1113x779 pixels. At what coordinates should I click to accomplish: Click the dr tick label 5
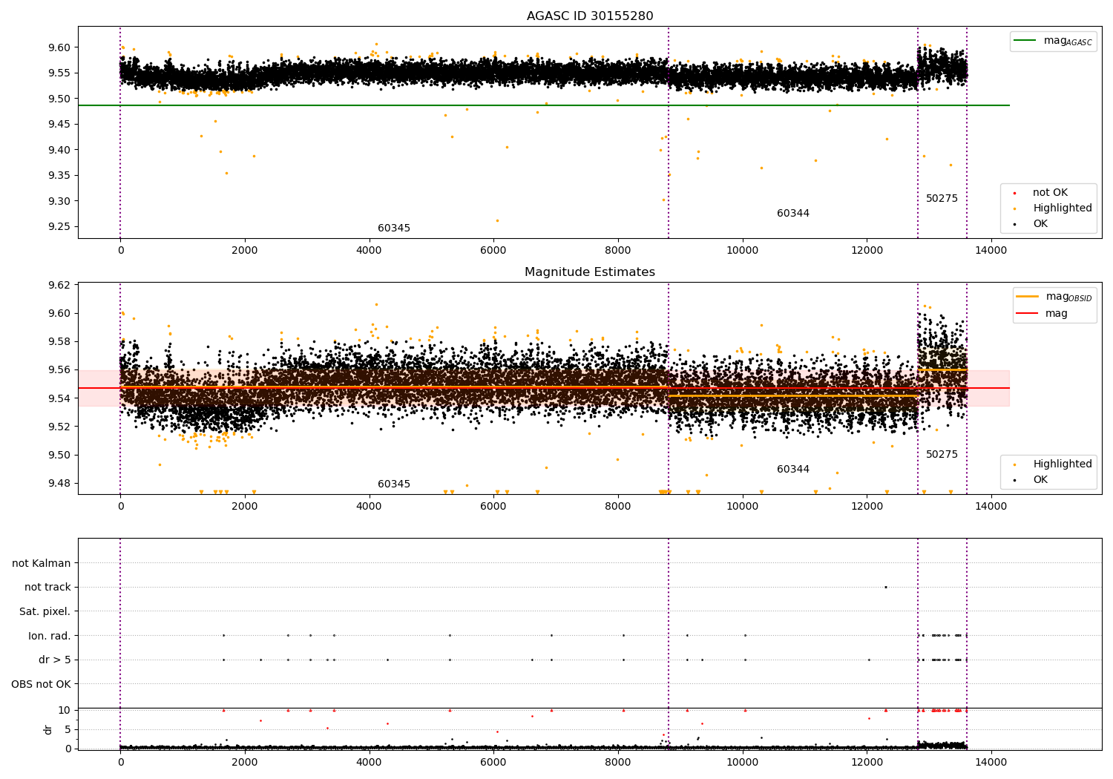[68, 730]
